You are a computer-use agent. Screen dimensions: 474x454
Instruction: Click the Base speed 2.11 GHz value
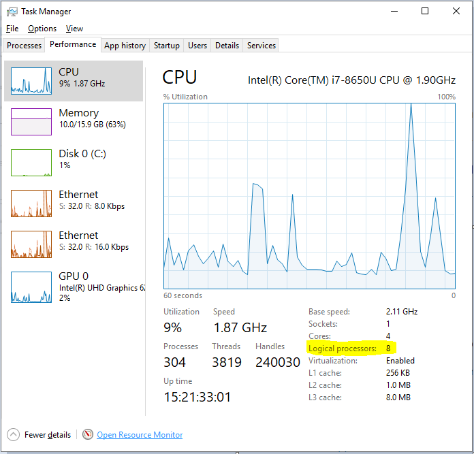401,312
